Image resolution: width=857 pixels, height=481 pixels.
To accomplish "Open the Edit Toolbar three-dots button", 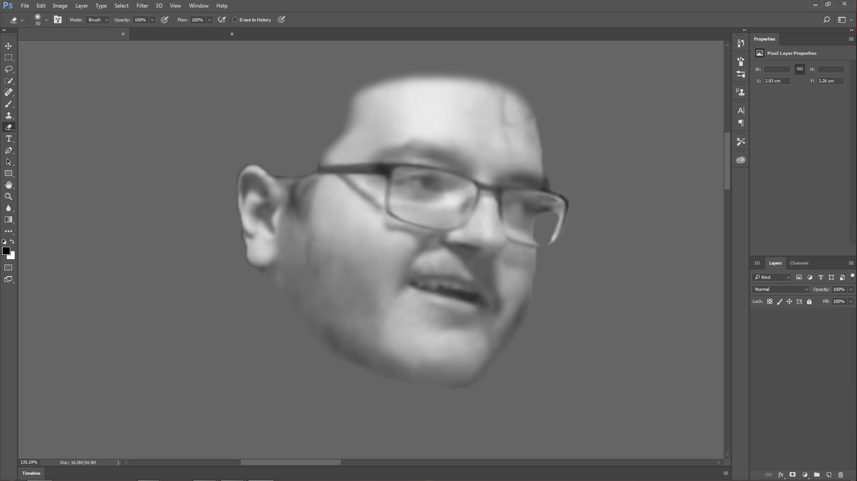I will pyautogui.click(x=8, y=231).
